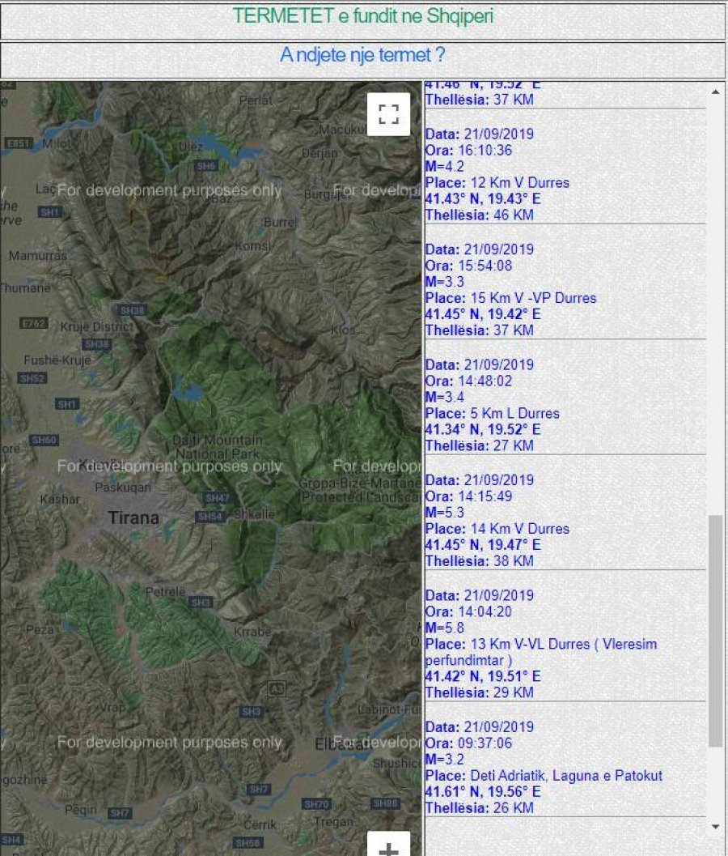Click the A3 motorway shield on map
This screenshot has width=728, height=856.
pyautogui.click(x=277, y=689)
